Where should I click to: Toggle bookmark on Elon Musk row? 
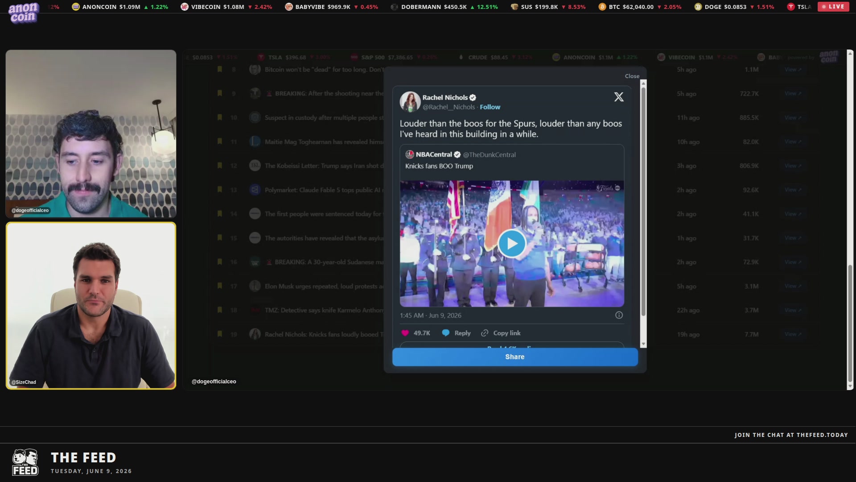[x=220, y=286]
